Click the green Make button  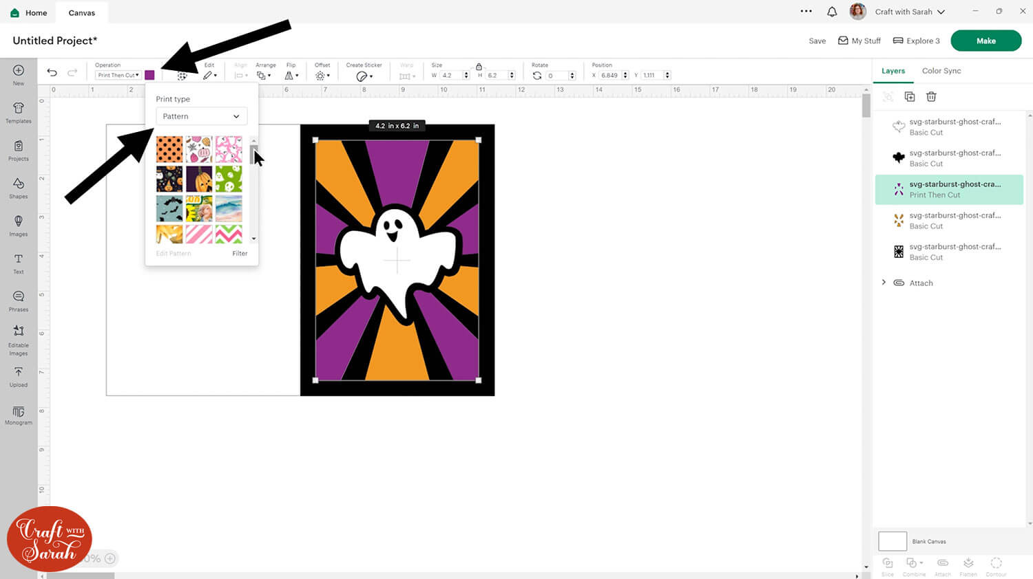point(985,41)
